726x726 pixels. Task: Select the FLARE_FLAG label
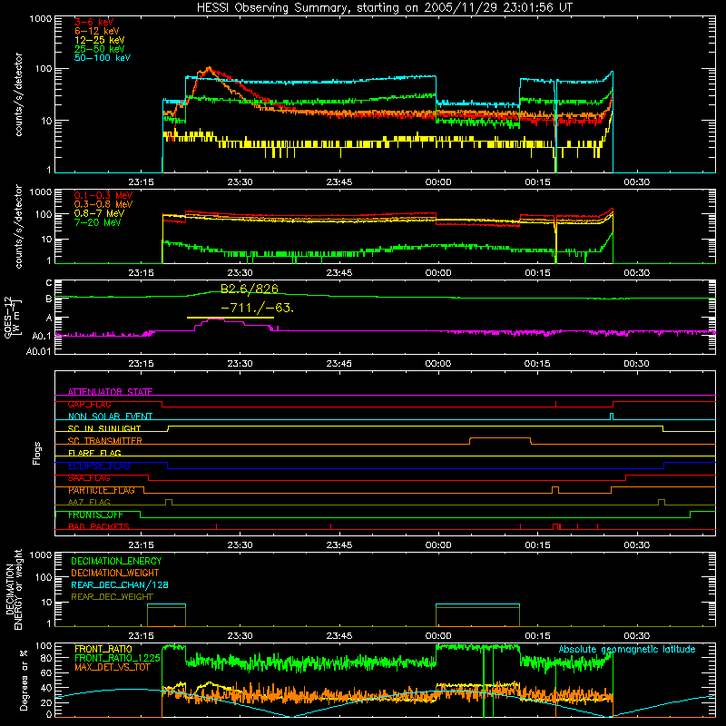pyautogui.click(x=94, y=453)
